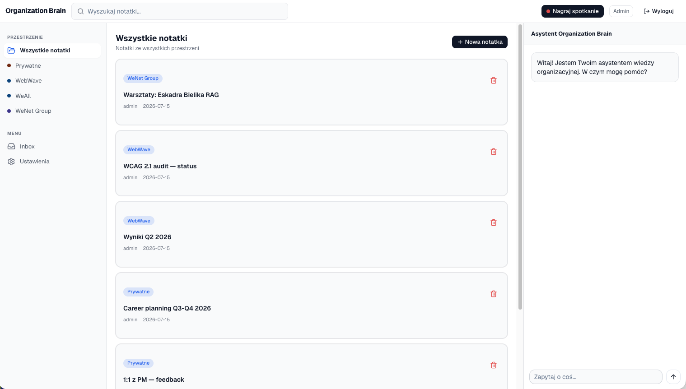Click the logout arrow icon
The width and height of the screenshot is (686, 389).
(x=647, y=11)
